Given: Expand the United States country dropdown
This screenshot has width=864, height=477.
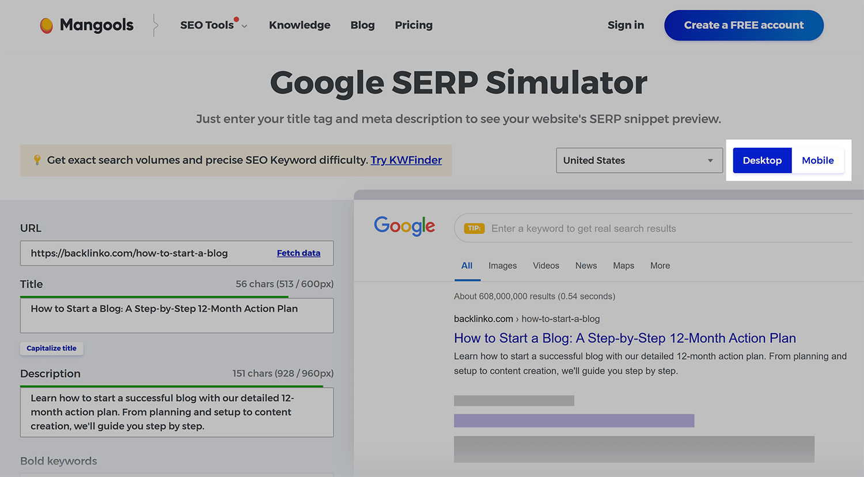Looking at the screenshot, I should (x=639, y=161).
